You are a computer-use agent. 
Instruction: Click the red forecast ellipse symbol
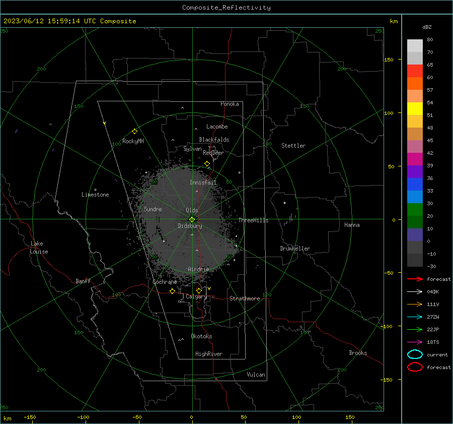click(x=415, y=367)
